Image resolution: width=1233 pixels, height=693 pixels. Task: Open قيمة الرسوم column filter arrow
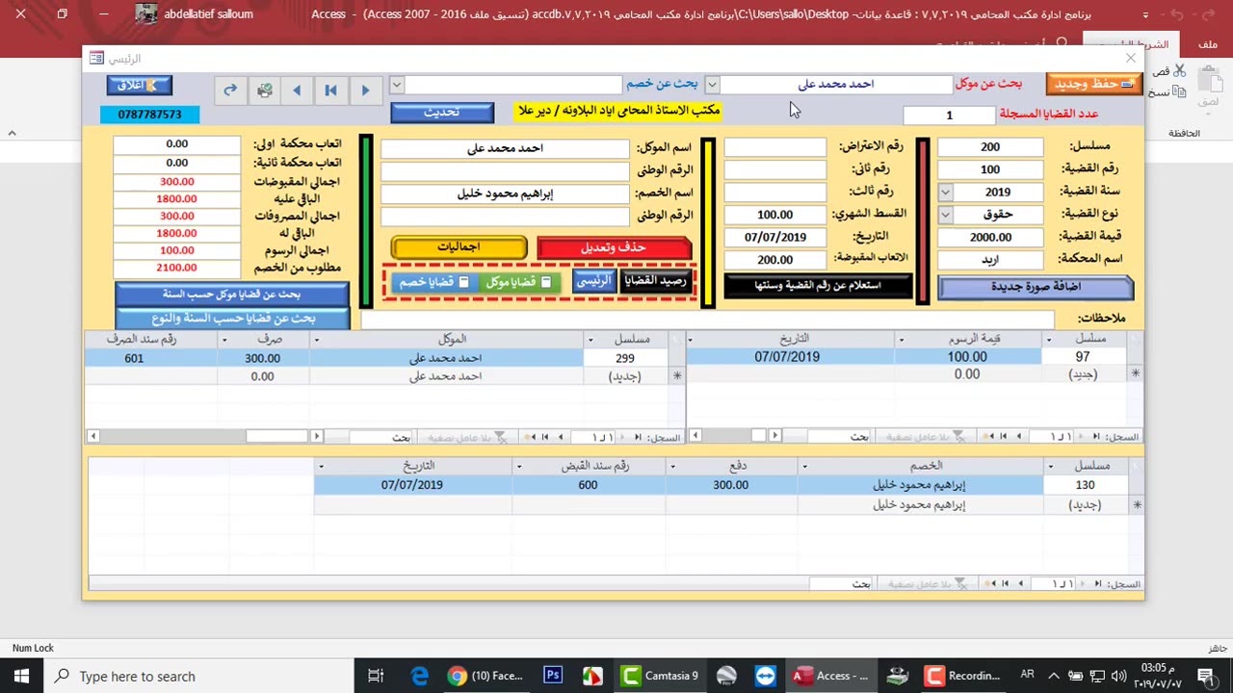(902, 340)
